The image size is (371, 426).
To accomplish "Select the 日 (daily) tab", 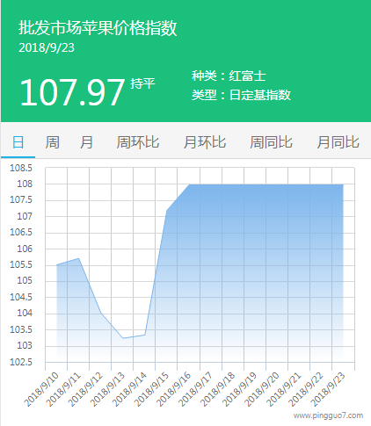I will (x=18, y=142).
